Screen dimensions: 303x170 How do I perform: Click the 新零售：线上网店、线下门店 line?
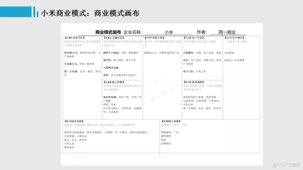point(120,60)
